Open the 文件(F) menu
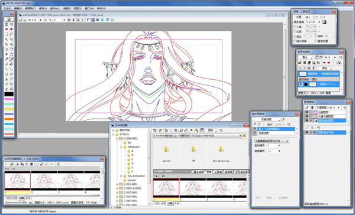The image size is (355, 215). click(x=7, y=8)
